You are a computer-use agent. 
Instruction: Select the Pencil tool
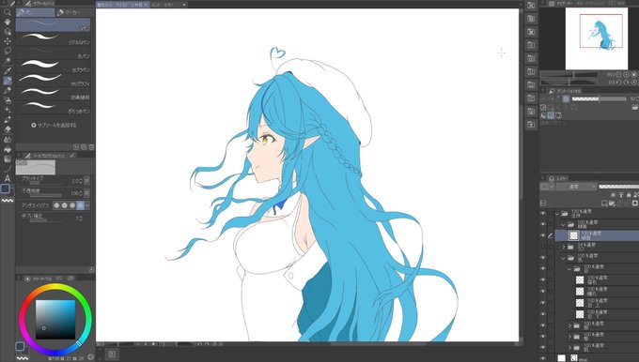(8, 90)
